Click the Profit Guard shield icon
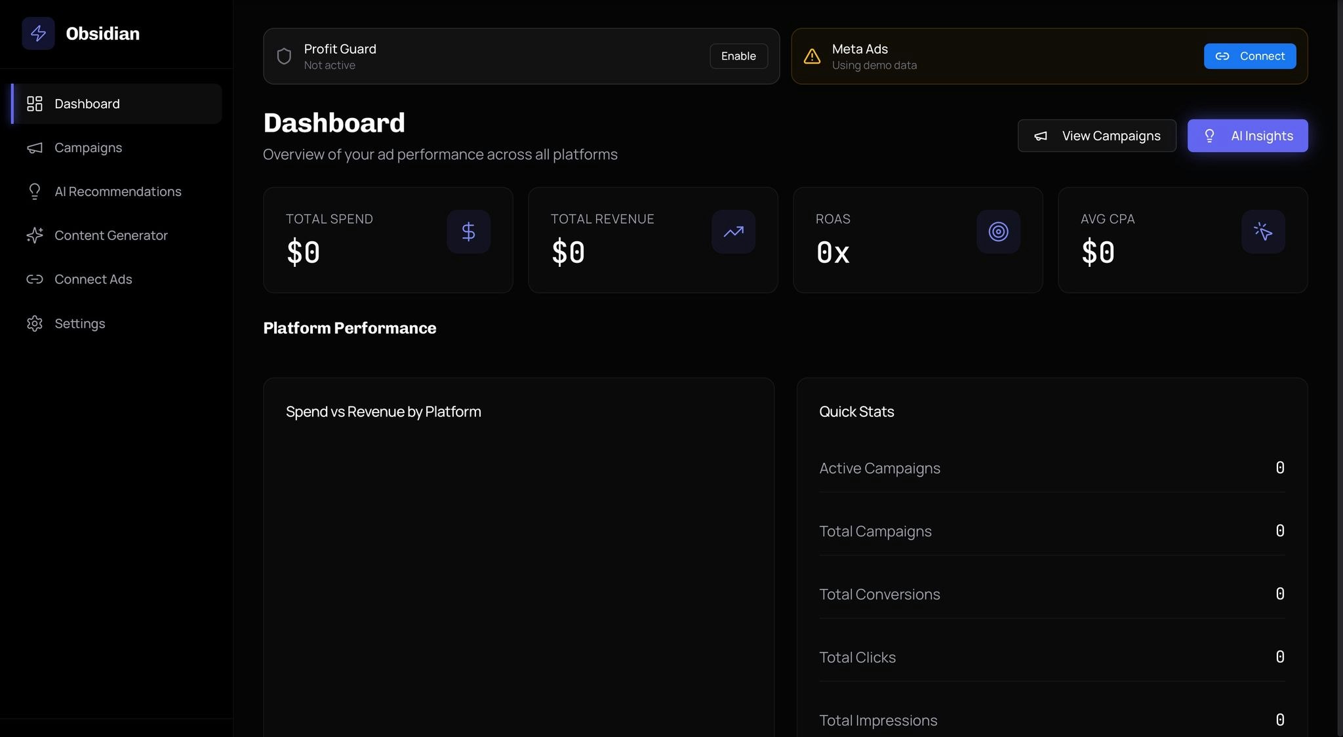Screen dimensions: 1343x737 click(284, 56)
